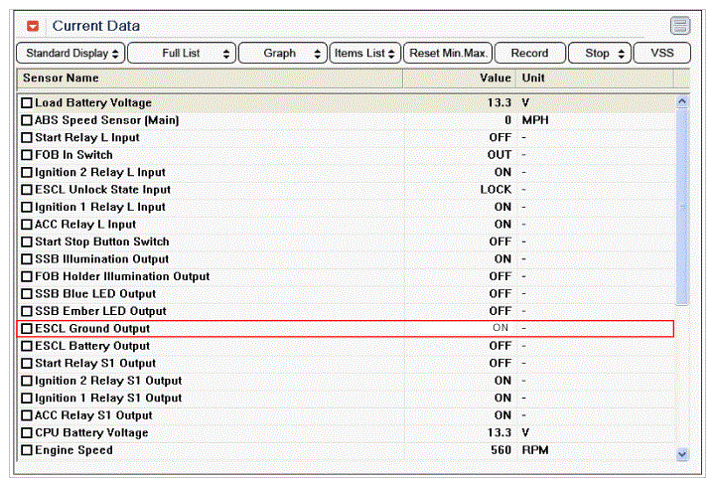
Task: Tick the SSB Illumination Output checkbox
Action: [27, 258]
